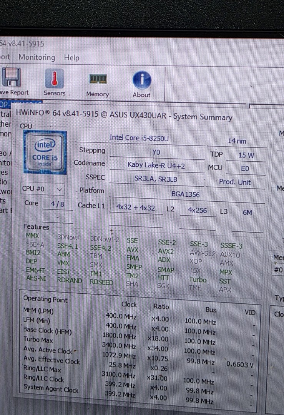This screenshot has width=284, height=415.
Task: Click the VMX feature label
Action: click(63, 263)
